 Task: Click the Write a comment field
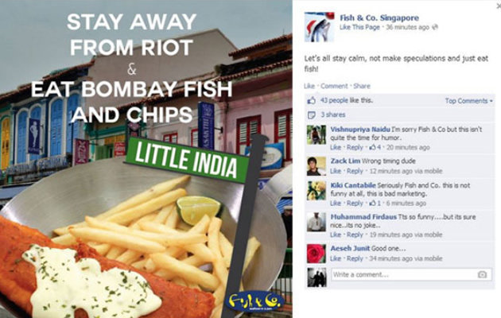click(412, 274)
